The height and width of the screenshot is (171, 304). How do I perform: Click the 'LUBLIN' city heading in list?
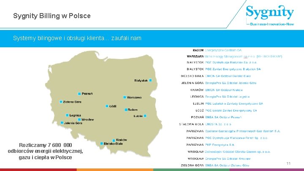coord(198,104)
